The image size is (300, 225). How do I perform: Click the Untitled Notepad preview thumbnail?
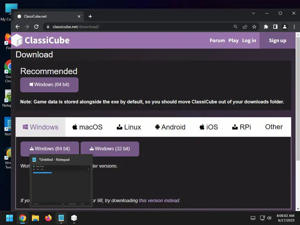point(61,185)
